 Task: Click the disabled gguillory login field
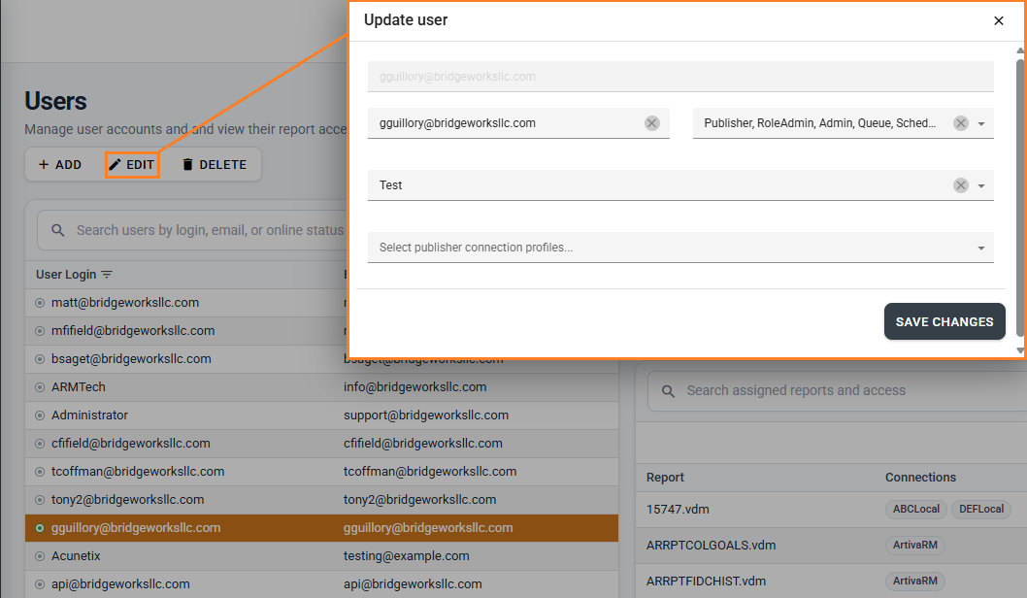[x=680, y=77]
